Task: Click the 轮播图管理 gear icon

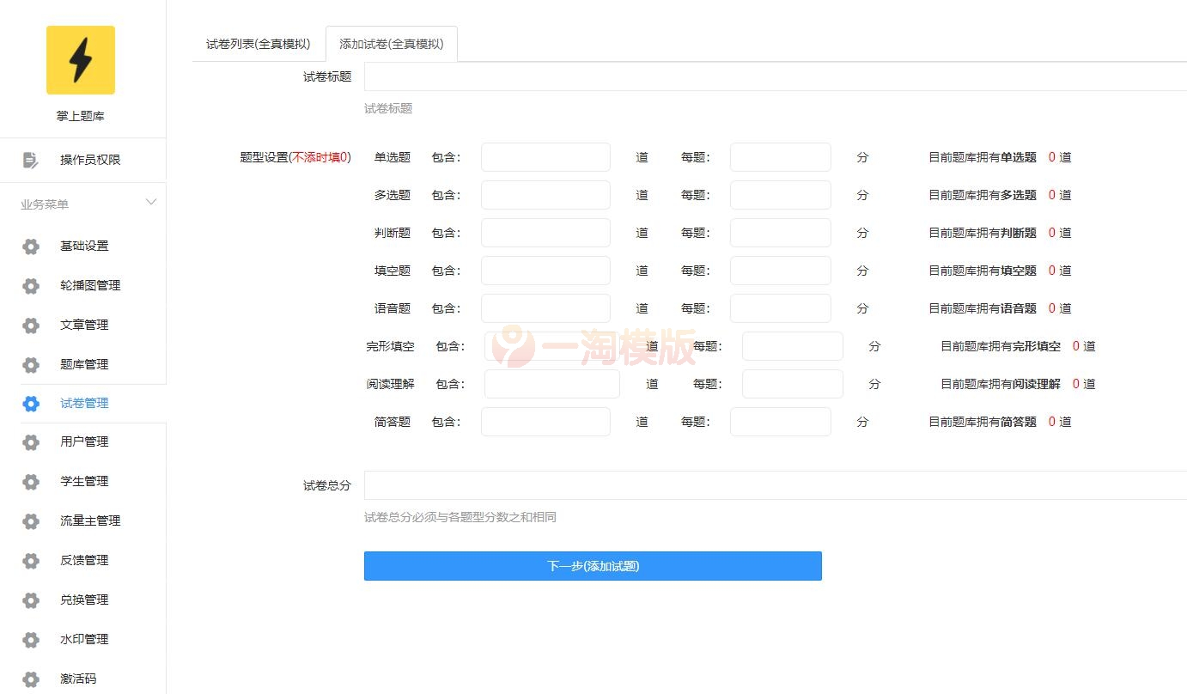Action: point(31,285)
